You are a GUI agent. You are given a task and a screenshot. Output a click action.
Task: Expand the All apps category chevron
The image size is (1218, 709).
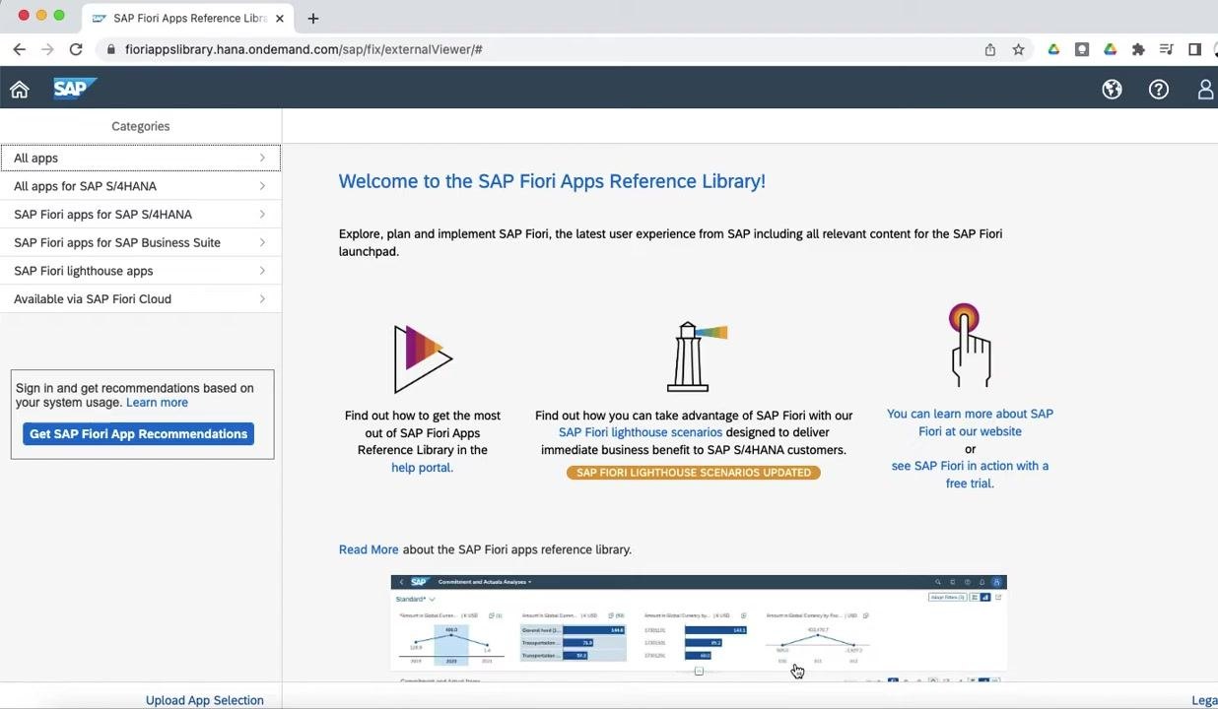tap(262, 158)
